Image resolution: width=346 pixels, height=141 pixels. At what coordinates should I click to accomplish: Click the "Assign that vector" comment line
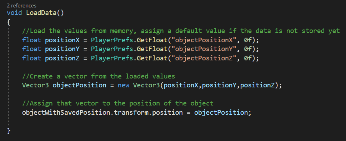click(118, 103)
